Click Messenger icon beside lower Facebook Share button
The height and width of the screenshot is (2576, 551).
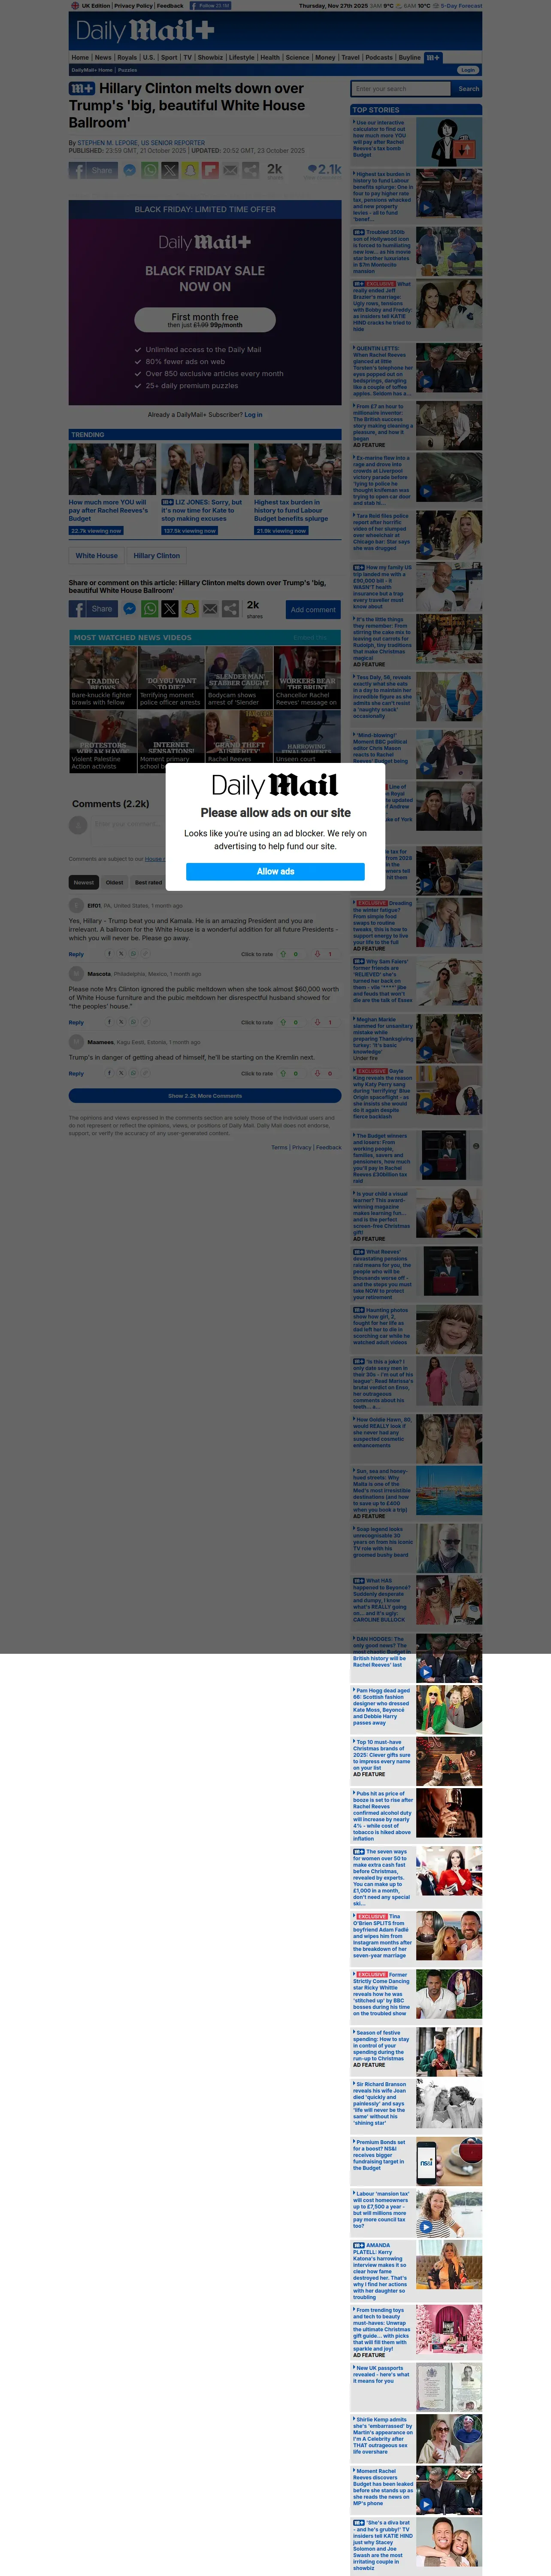coord(130,608)
